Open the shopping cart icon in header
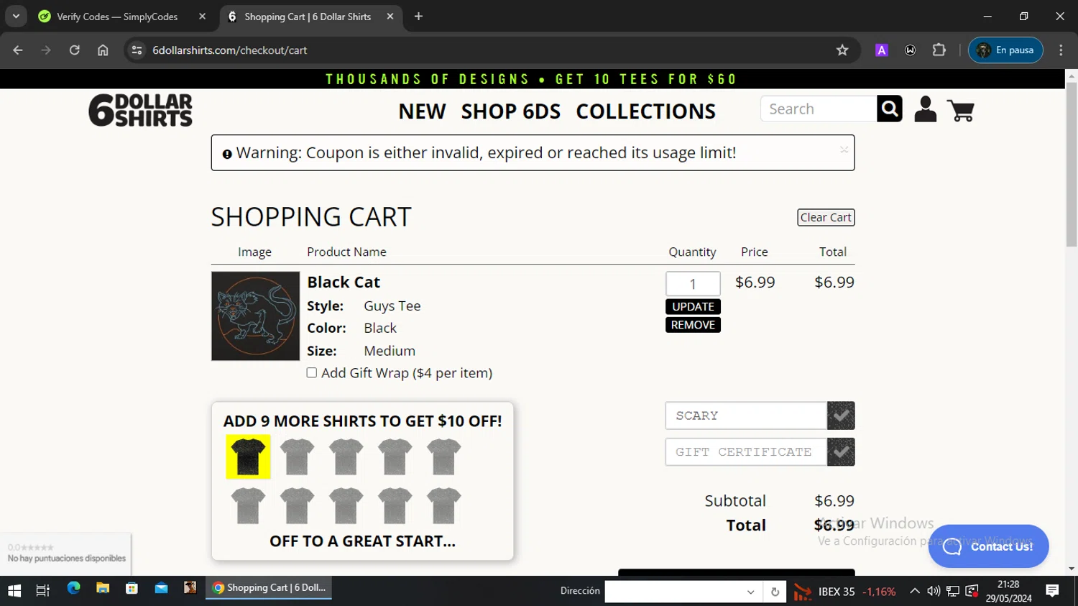 (x=961, y=110)
